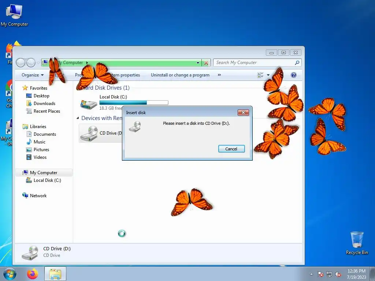The height and width of the screenshot is (281, 375).
Task: Open the Action Center flag icon
Action: 320,274
